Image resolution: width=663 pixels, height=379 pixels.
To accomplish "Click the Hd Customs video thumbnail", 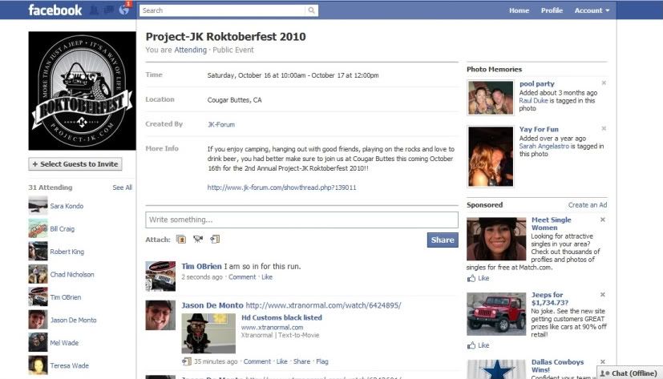I will tap(208, 333).
